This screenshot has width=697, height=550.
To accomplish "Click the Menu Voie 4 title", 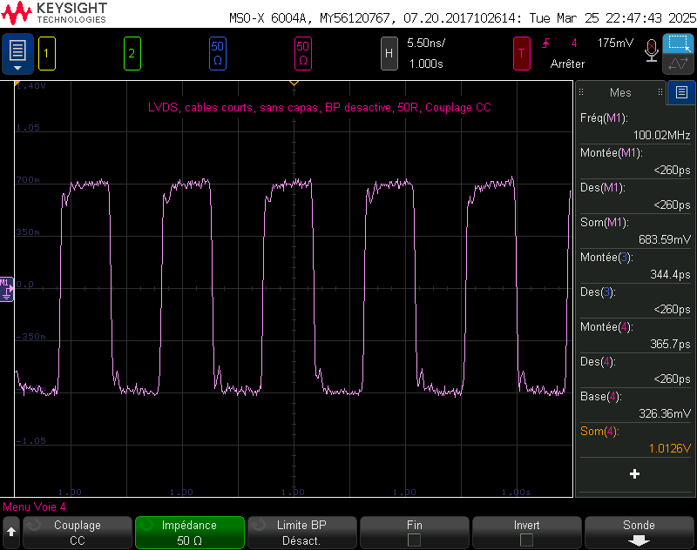I will [x=34, y=507].
